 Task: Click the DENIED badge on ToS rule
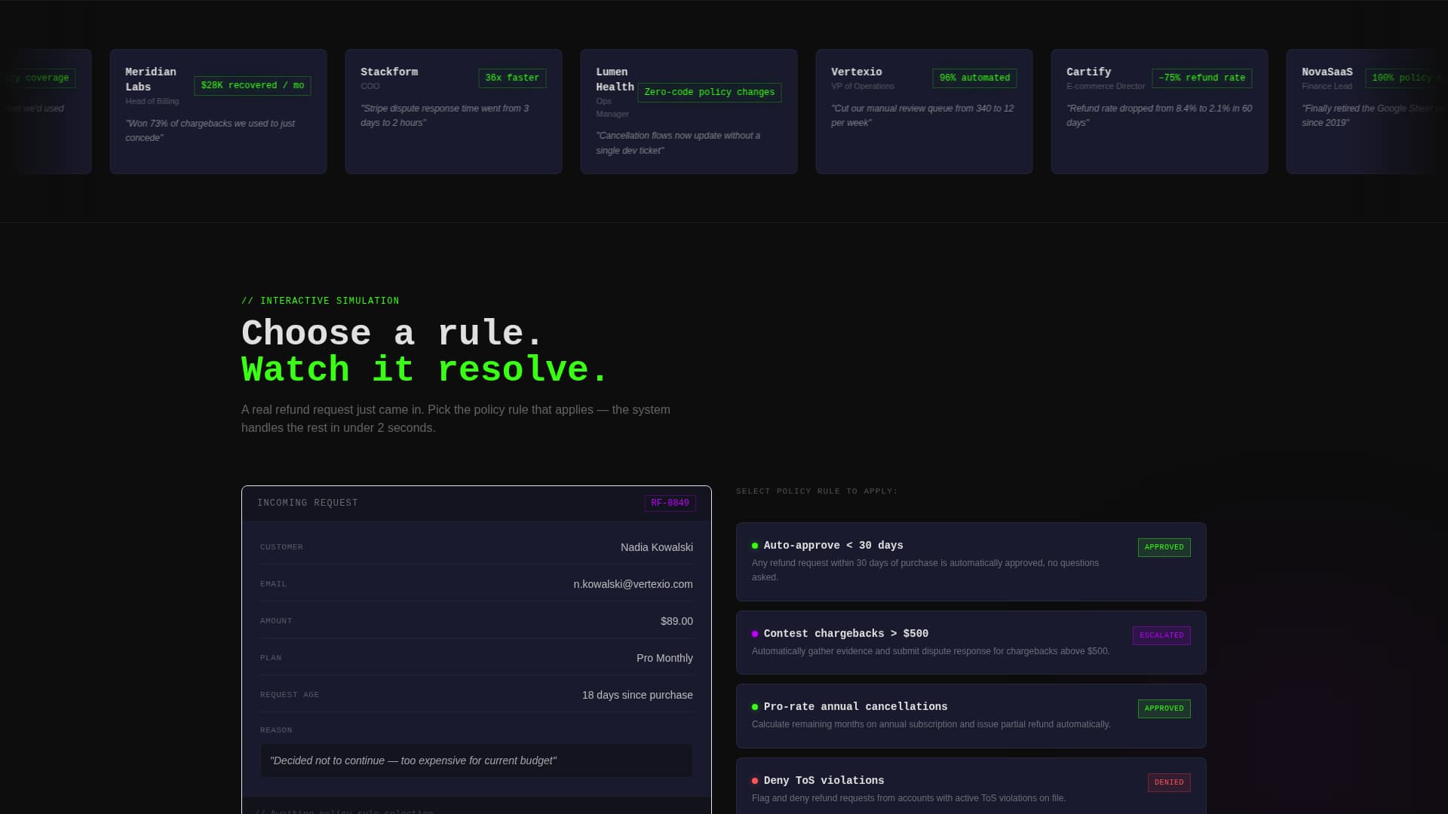[1169, 782]
